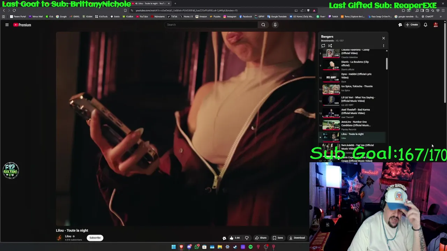This screenshot has width=447, height=251.
Task: Open the Kick bookmark
Action: pyautogui.click(x=50, y=16)
